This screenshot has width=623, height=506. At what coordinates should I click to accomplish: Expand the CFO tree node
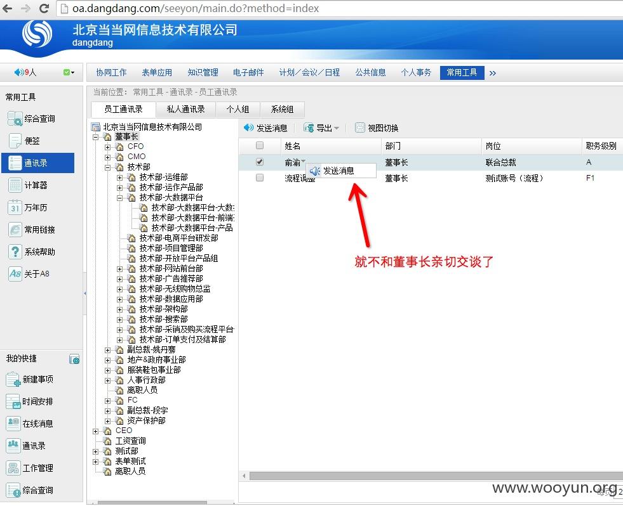click(x=108, y=147)
